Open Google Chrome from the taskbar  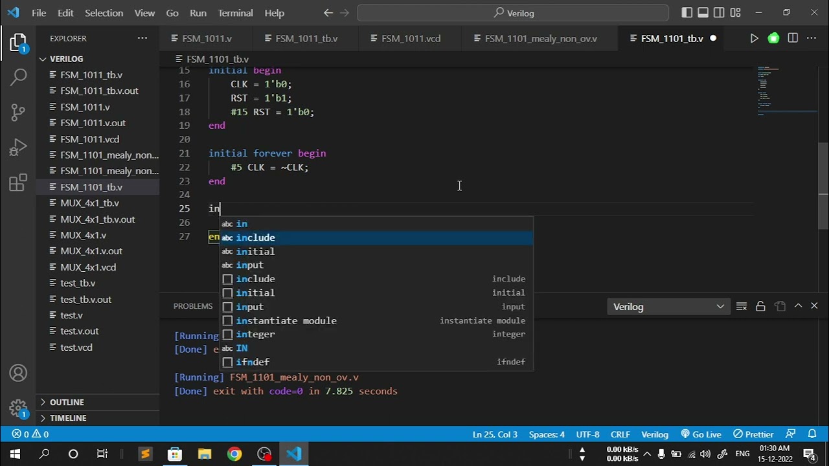pyautogui.click(x=234, y=454)
